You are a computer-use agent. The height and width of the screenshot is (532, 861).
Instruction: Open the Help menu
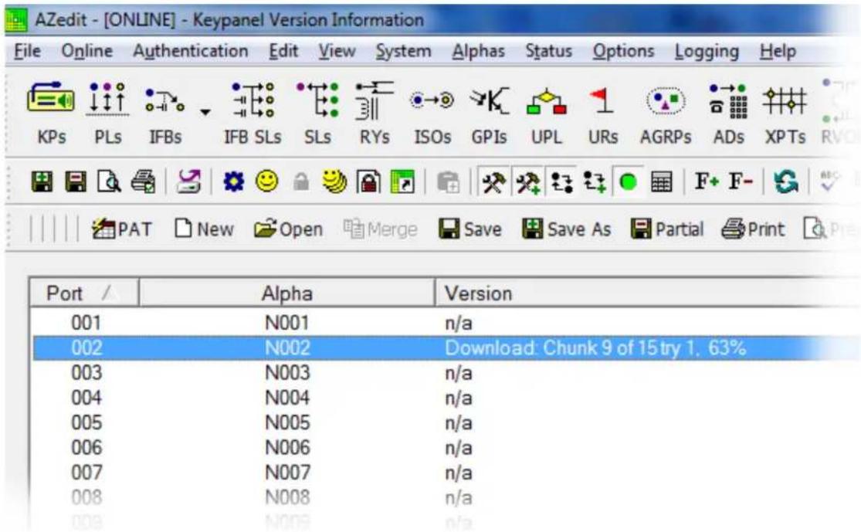click(778, 51)
